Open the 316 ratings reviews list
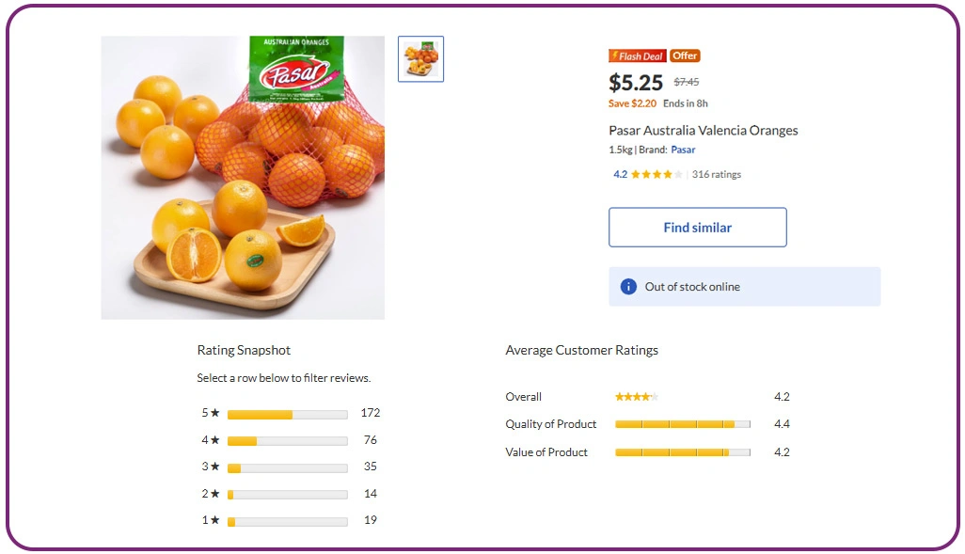This screenshot has height=554, width=965. (x=717, y=174)
